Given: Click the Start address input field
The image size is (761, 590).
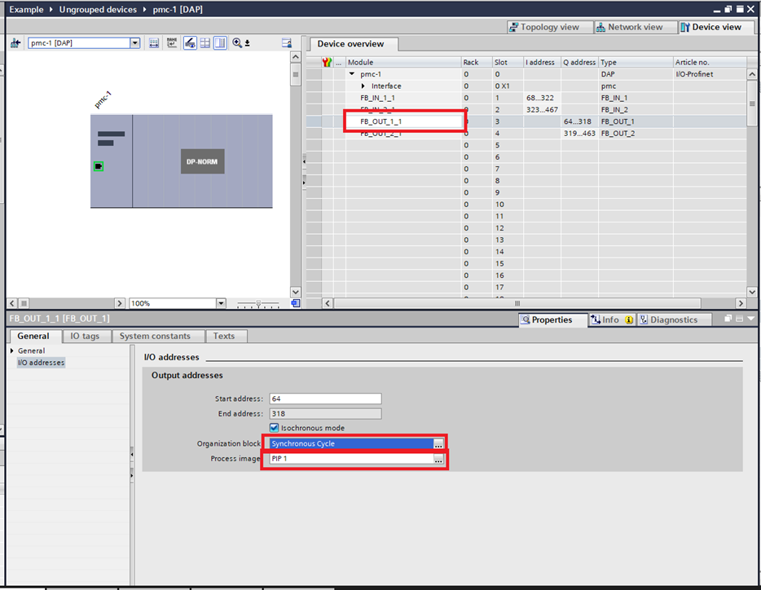Looking at the screenshot, I should pos(325,399).
